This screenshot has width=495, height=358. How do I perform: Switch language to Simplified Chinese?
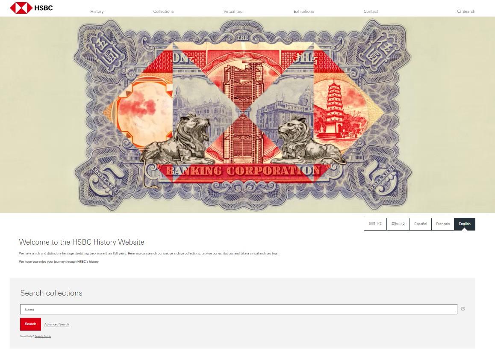coord(398,224)
